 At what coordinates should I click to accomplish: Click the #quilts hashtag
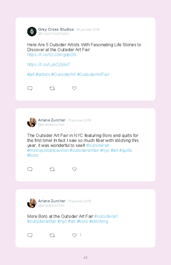coord(126,150)
